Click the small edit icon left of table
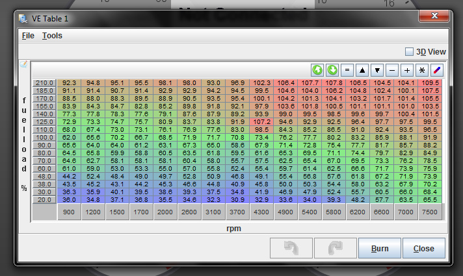This screenshot has height=276, width=463. pyautogui.click(x=24, y=64)
